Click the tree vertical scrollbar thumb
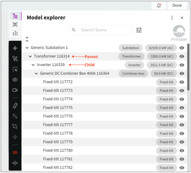Screen dimensions: 191x173 188,67
